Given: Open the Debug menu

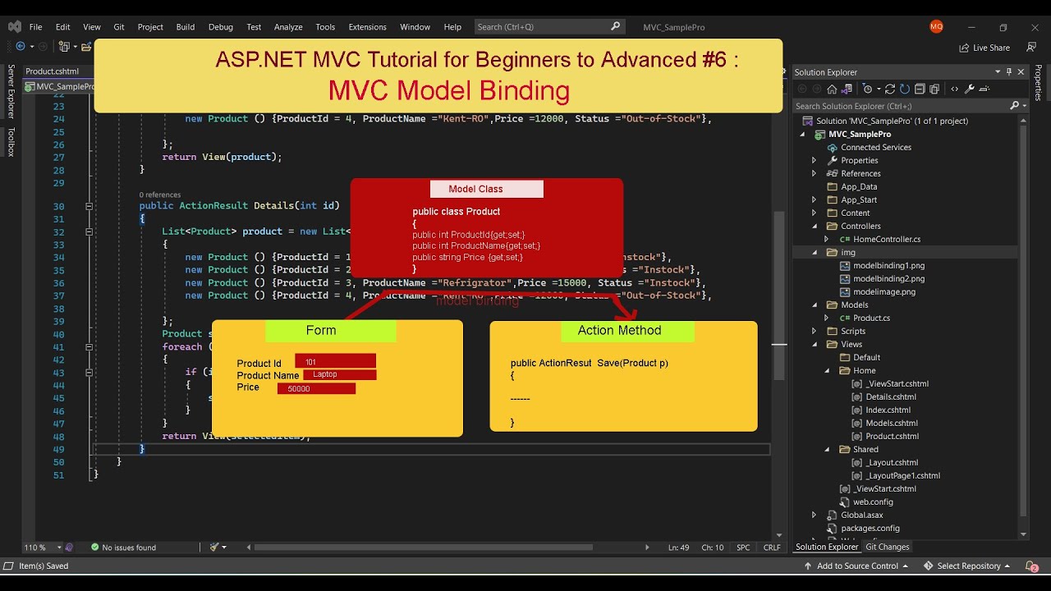Looking at the screenshot, I should (221, 27).
